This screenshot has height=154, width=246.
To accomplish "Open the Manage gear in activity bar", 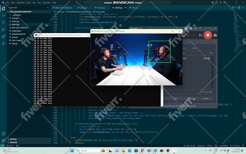I will 3,141.
